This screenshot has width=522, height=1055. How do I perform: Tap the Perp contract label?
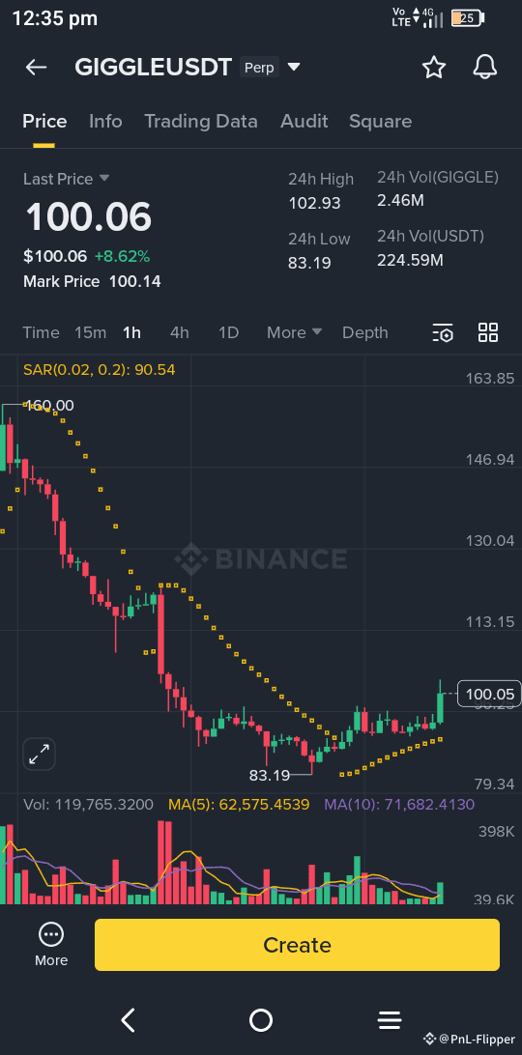click(259, 68)
